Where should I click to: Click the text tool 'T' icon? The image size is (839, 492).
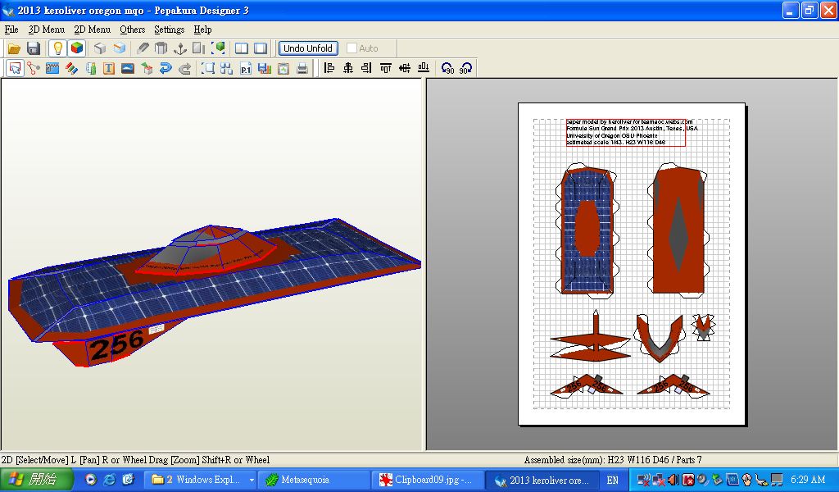pyautogui.click(x=109, y=69)
